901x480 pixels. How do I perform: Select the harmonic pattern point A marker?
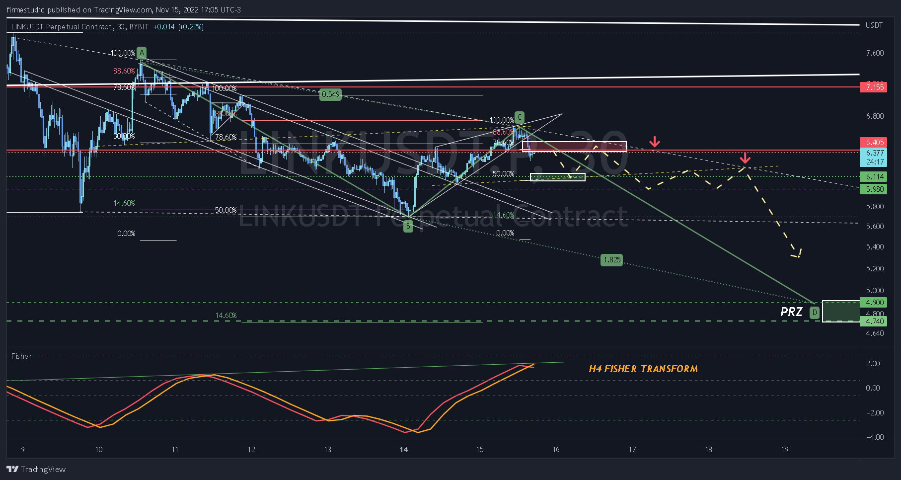[x=142, y=53]
